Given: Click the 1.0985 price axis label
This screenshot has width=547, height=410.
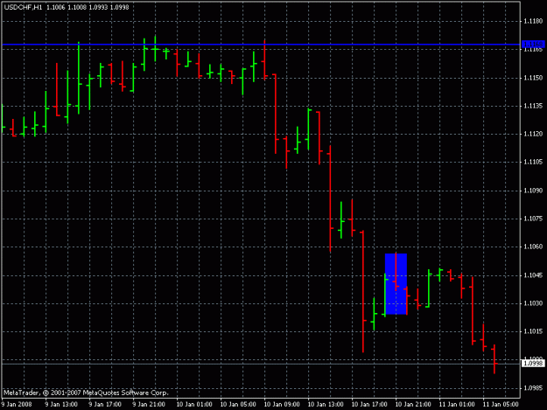Looking at the screenshot, I should pyautogui.click(x=533, y=388).
